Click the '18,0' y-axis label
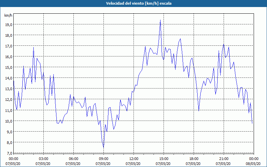 (x=9, y=35)
